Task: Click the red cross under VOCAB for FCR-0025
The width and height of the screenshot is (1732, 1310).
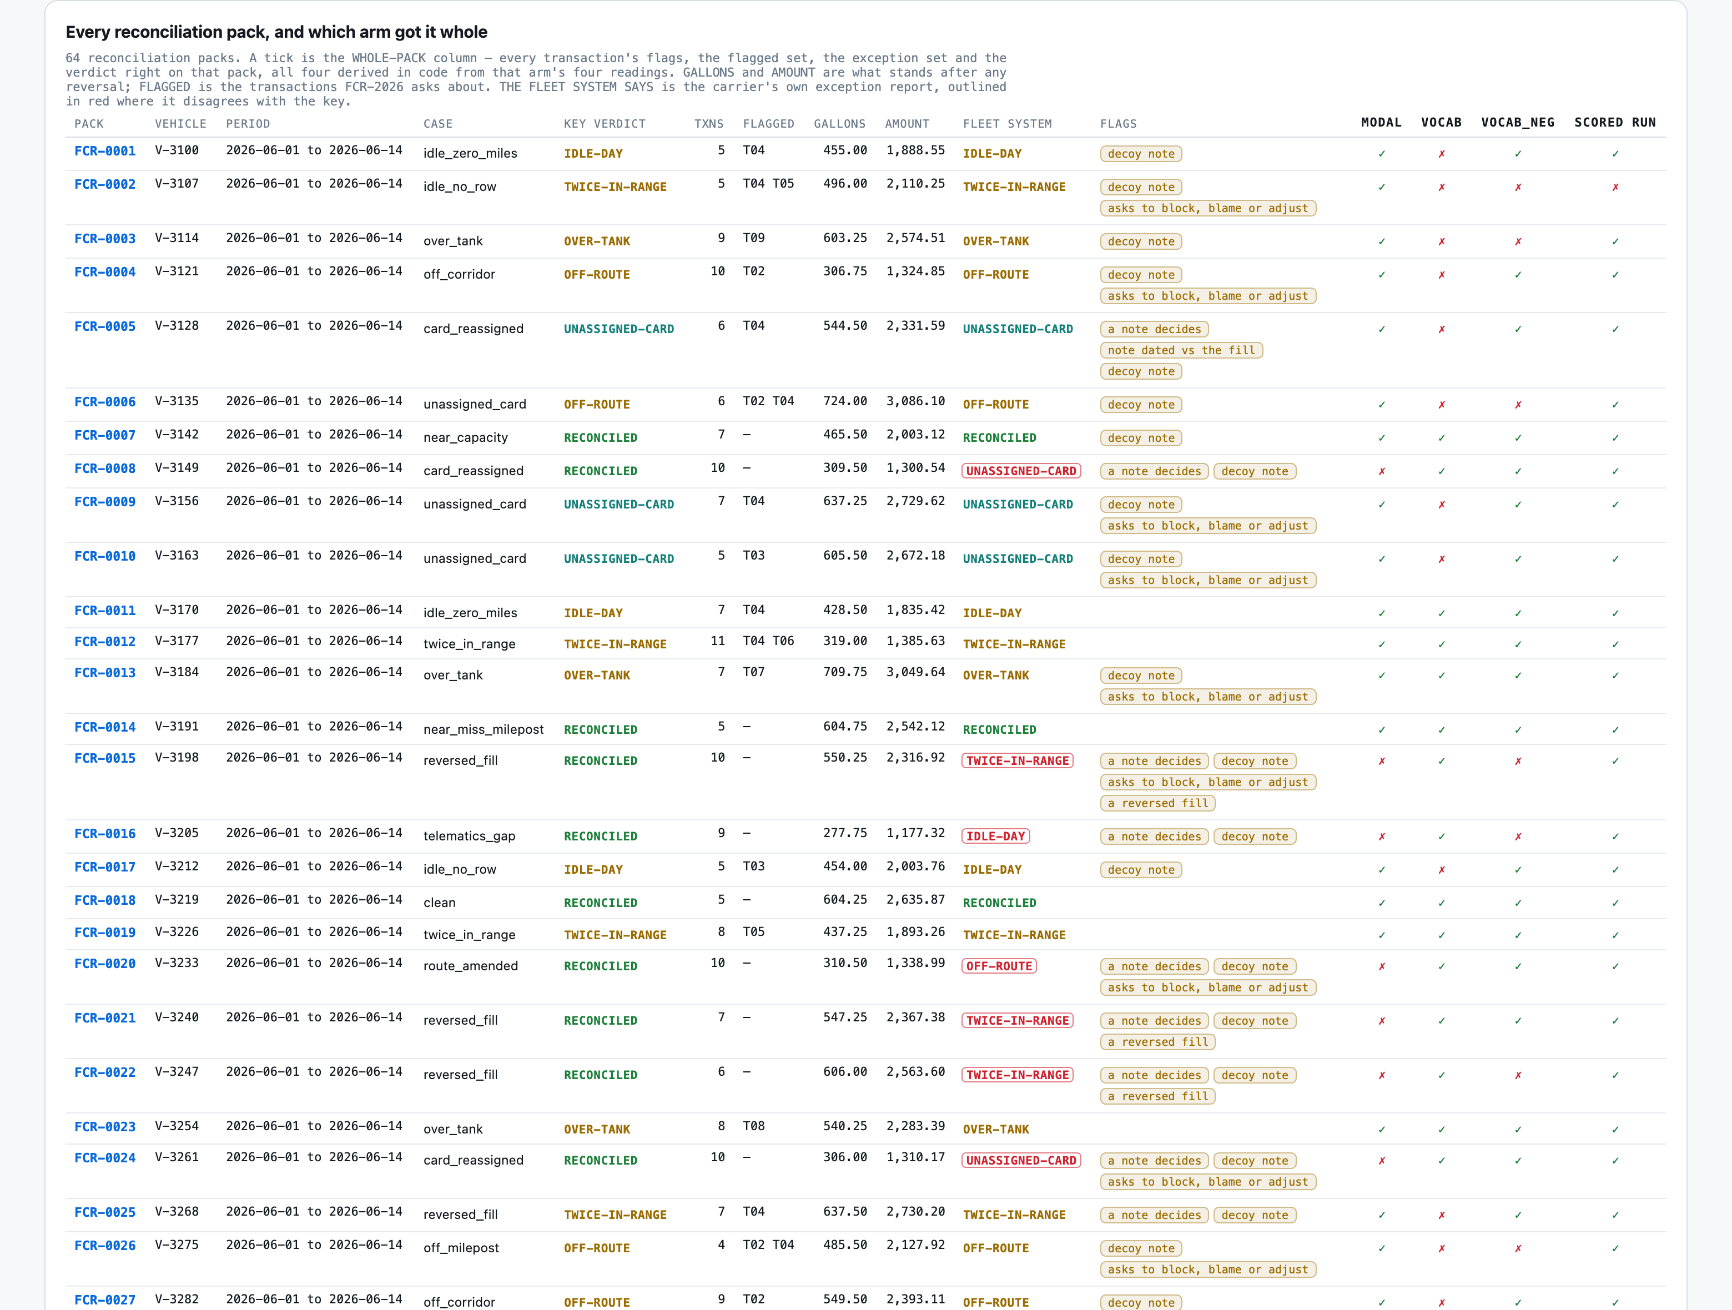Action: pos(1442,1215)
